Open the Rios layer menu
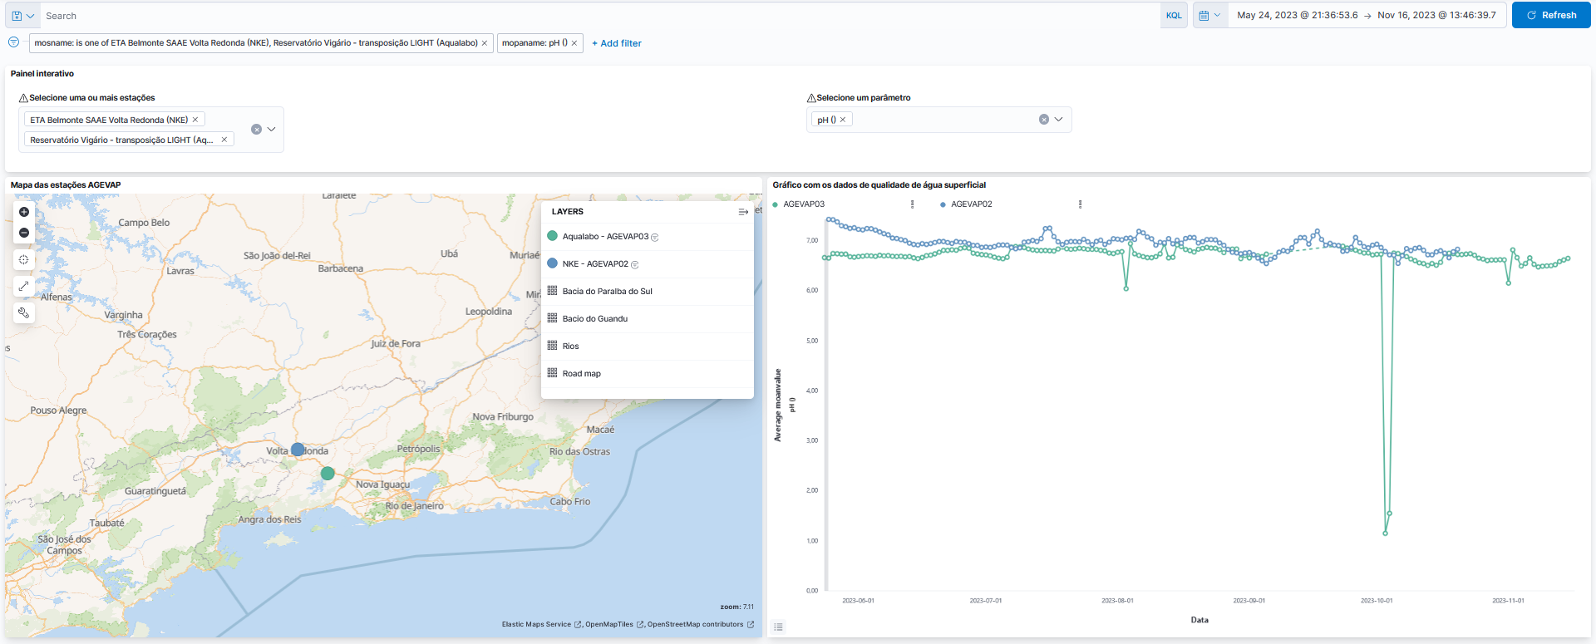The width and height of the screenshot is (1596, 644). [570, 347]
